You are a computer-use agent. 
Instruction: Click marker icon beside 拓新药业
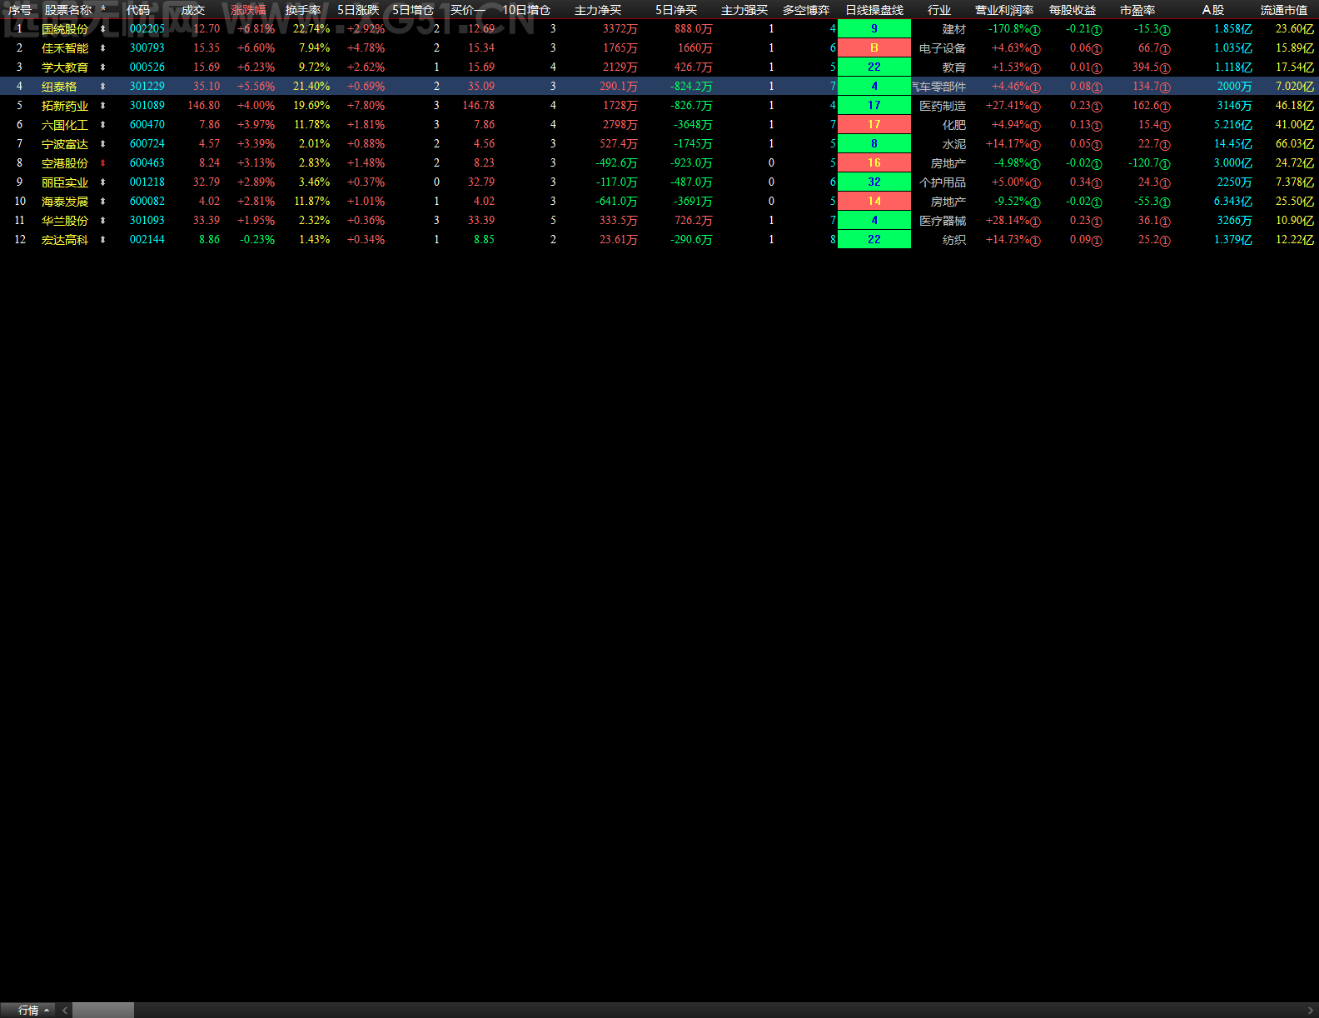[102, 106]
